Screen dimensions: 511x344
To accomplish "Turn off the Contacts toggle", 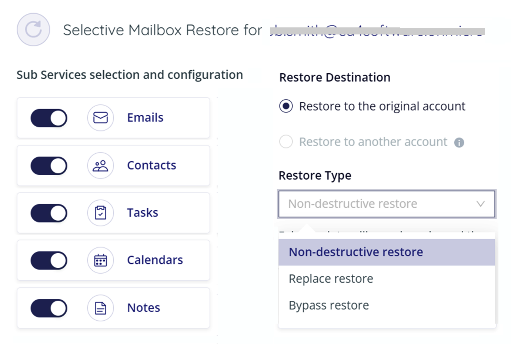I will point(49,166).
